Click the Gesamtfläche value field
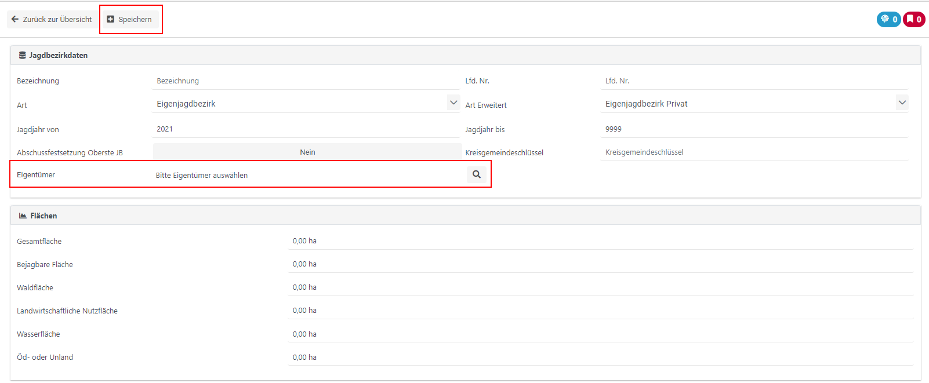The image size is (929, 383). click(x=600, y=241)
